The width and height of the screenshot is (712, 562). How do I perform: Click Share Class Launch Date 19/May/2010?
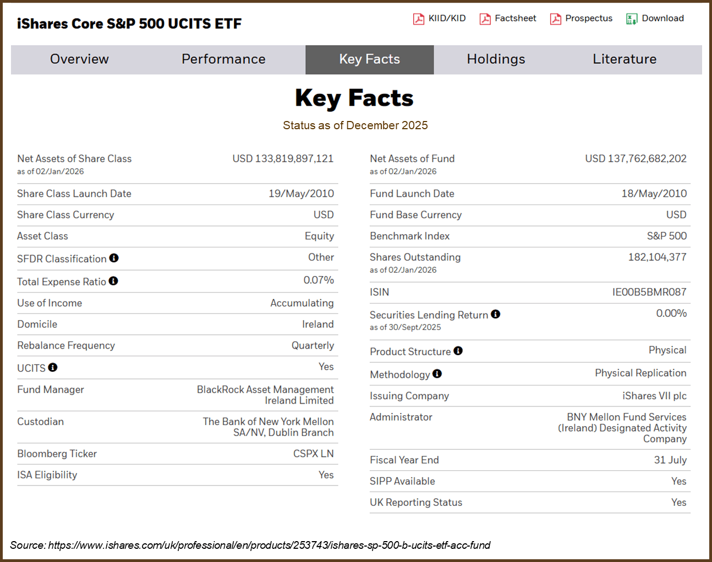click(x=302, y=194)
